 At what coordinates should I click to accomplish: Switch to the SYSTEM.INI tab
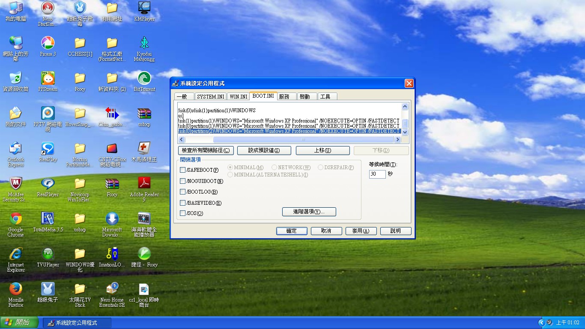(x=211, y=97)
